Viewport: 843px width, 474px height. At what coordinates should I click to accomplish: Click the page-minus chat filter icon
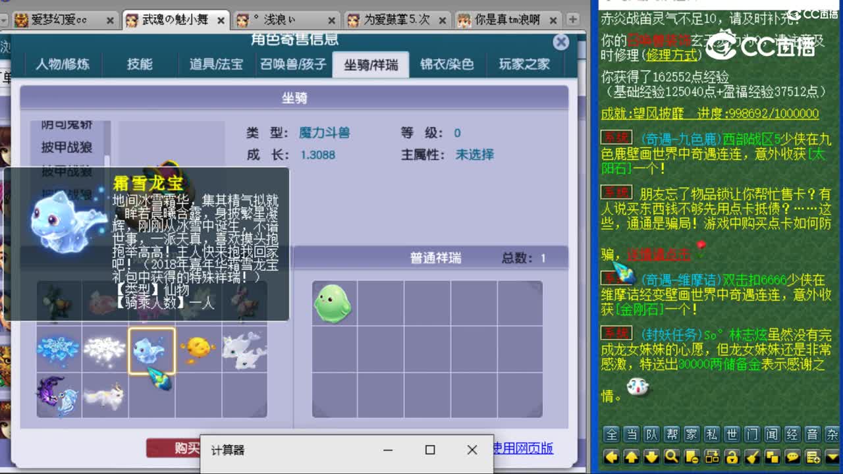pos(692,456)
